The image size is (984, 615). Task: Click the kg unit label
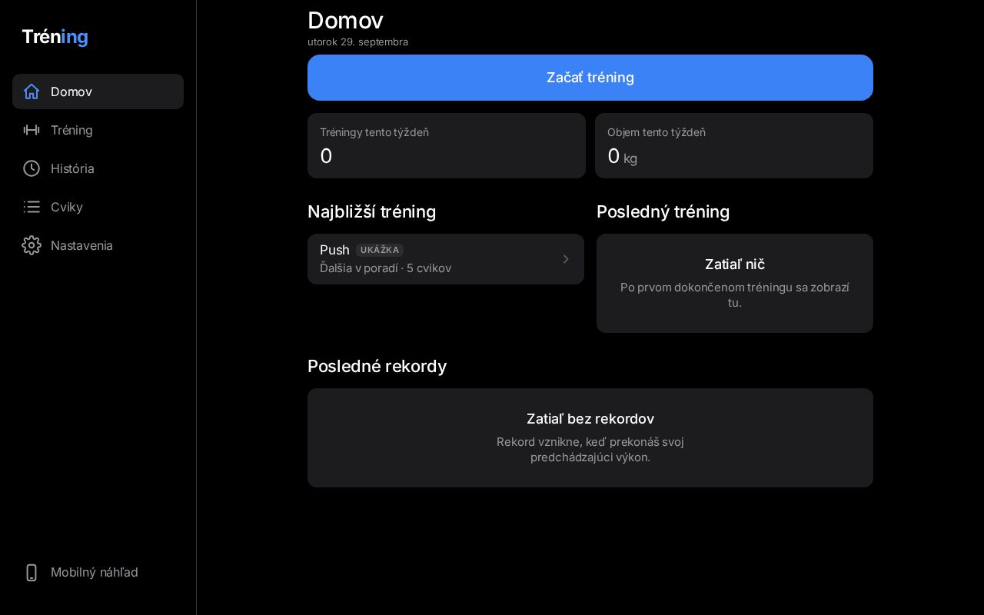pos(630,159)
